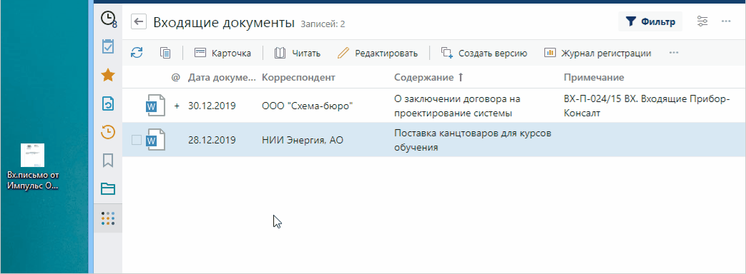This screenshot has height=274, width=746.
Task: Click Создать версию in the toolbar
Action: 484,53
